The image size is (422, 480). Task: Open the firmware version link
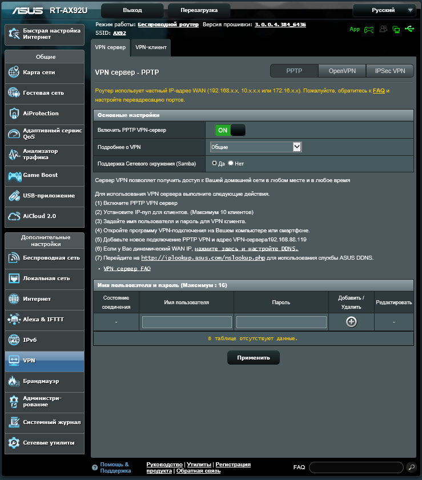pos(280,25)
